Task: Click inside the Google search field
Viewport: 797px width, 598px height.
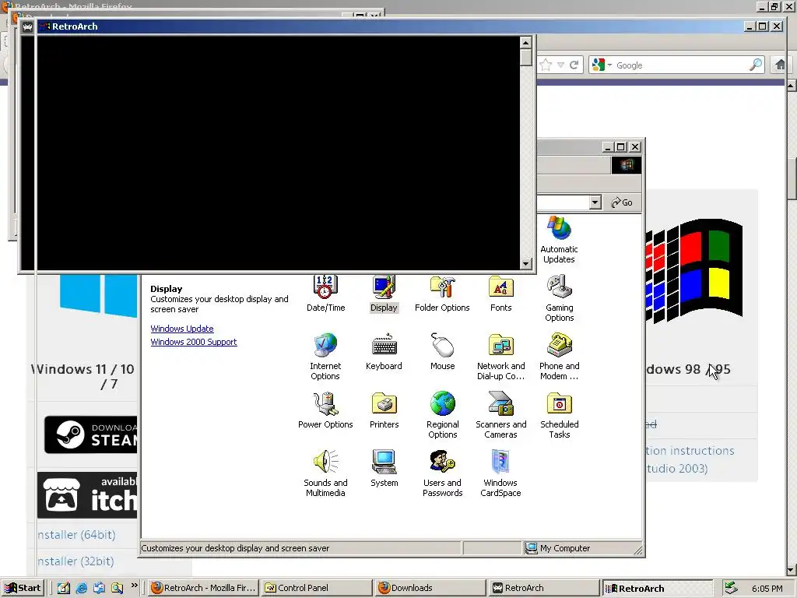Action: [x=681, y=65]
